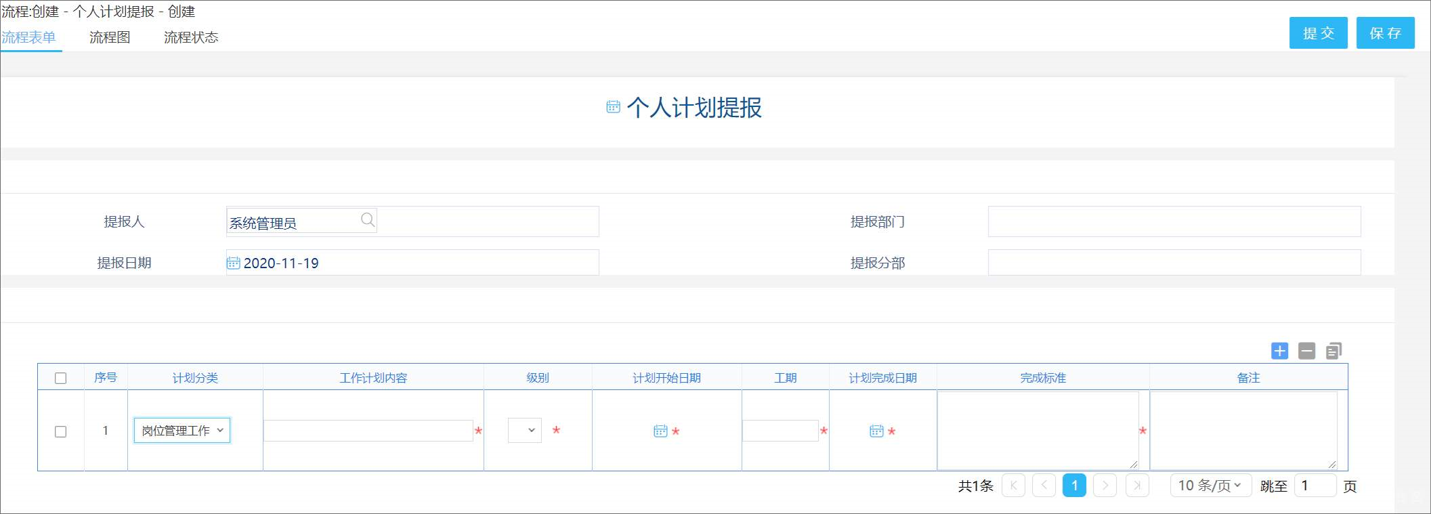The width and height of the screenshot is (1431, 514).
Task: Check the row 1 checkbox
Action: coord(60,431)
